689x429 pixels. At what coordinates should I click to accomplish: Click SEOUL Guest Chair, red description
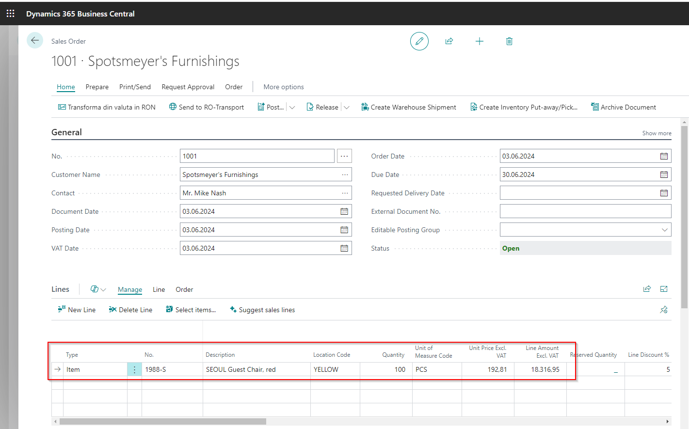256,369
